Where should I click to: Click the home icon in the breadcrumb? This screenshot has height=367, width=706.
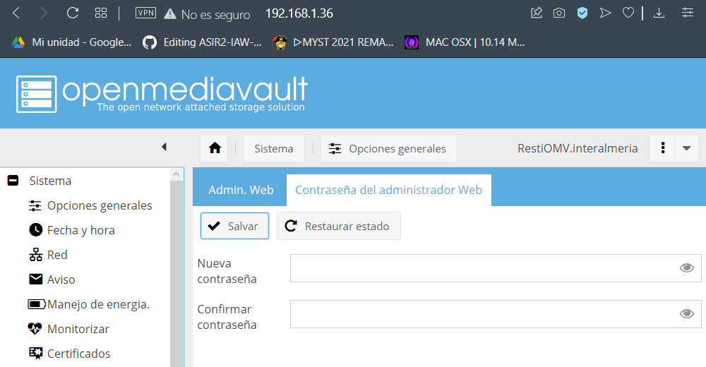pyautogui.click(x=215, y=148)
